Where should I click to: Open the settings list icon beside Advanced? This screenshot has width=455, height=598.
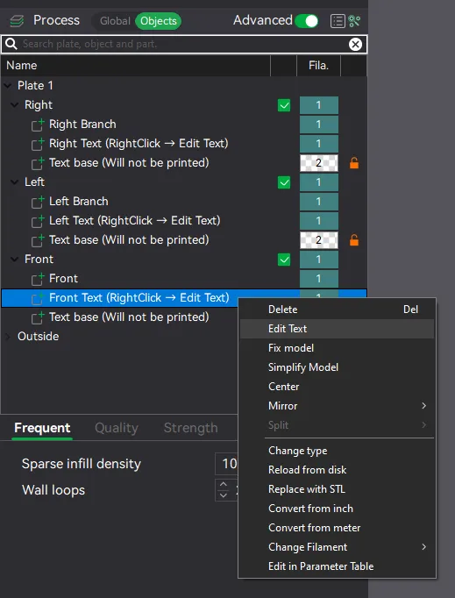[x=338, y=21]
